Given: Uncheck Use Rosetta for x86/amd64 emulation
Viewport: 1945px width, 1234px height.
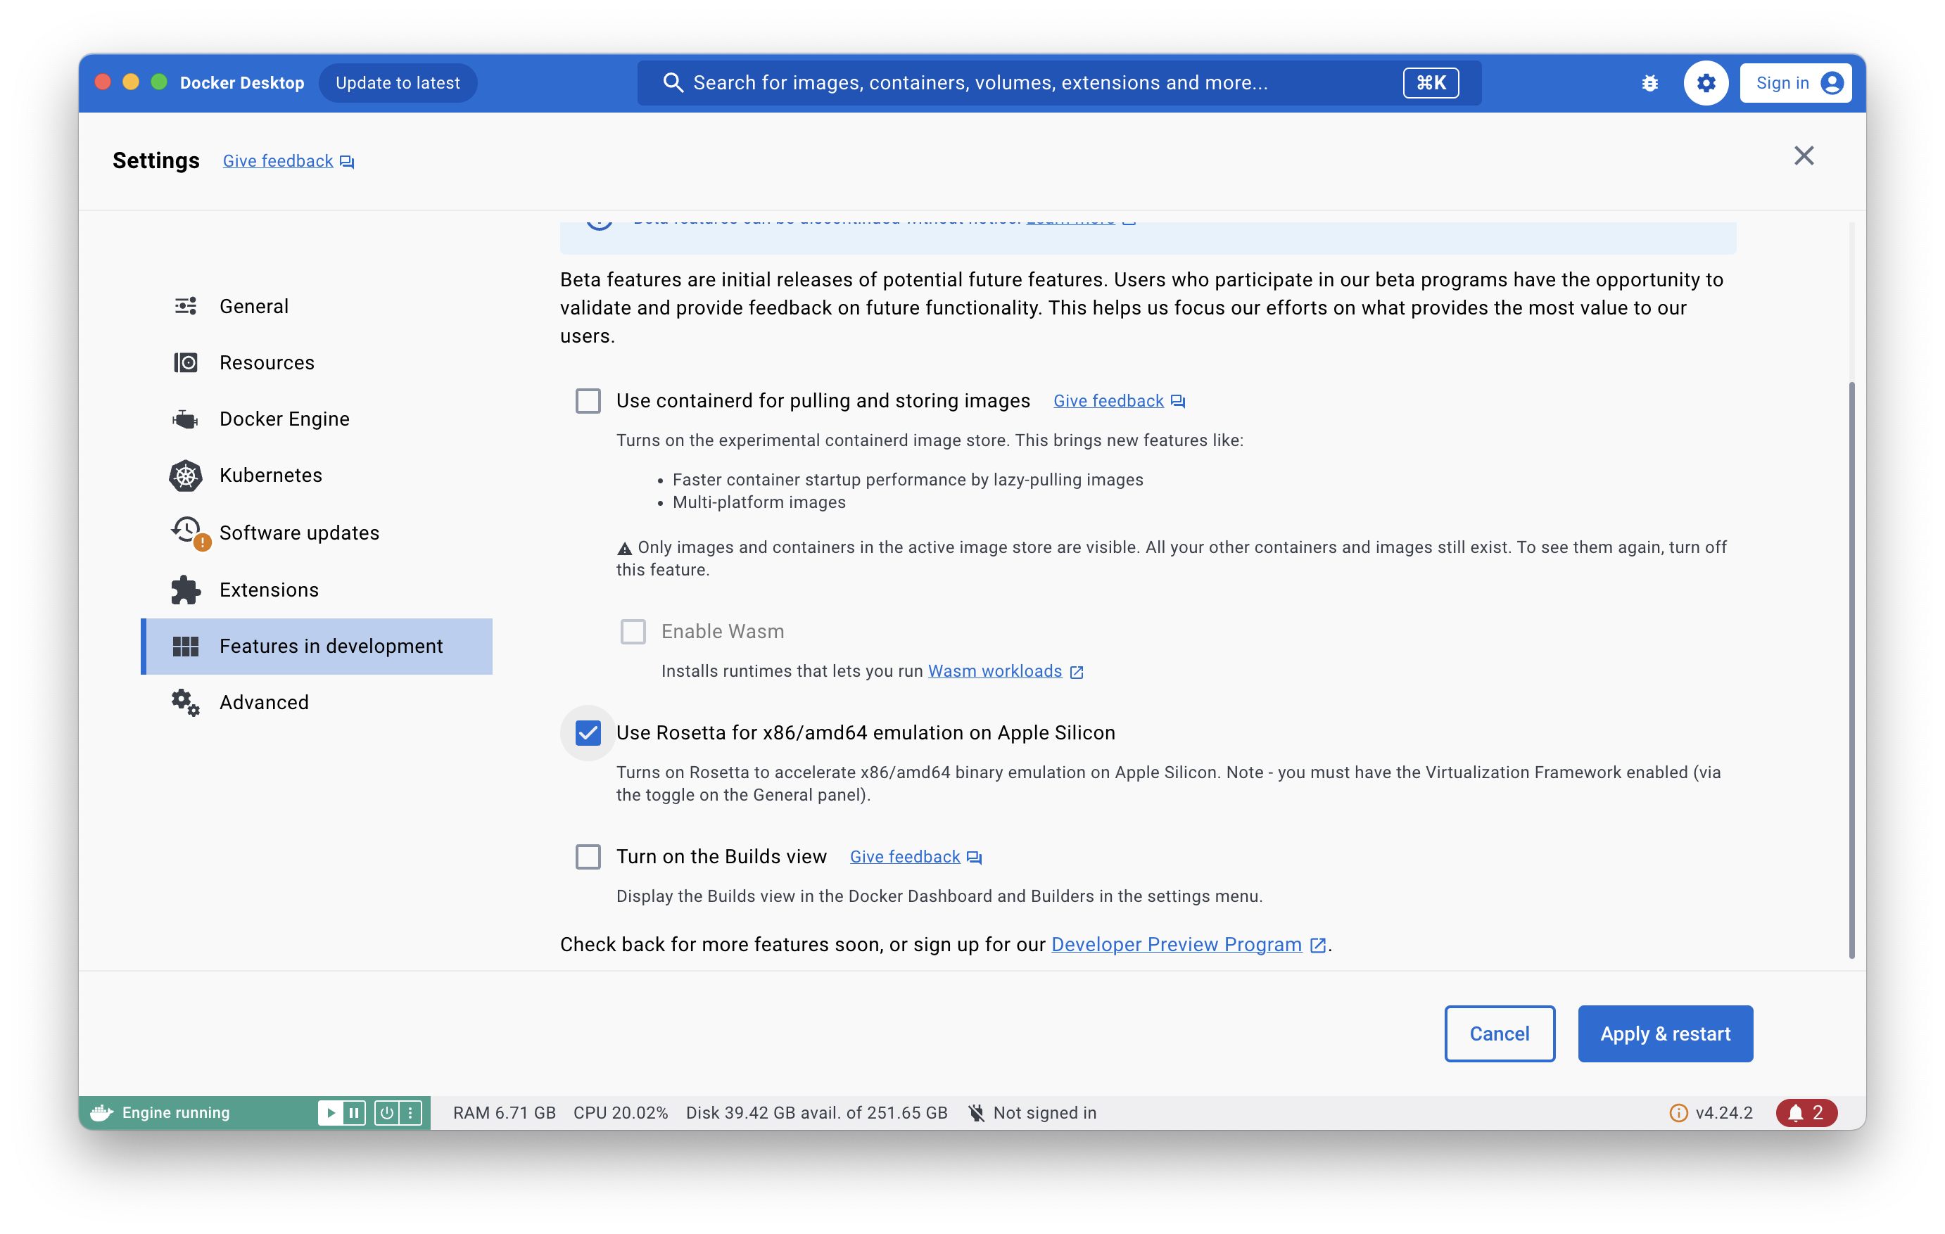Looking at the screenshot, I should 588,732.
